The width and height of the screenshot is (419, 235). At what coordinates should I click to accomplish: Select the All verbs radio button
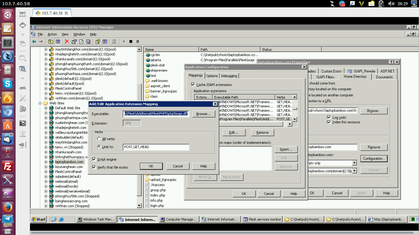coord(99,139)
